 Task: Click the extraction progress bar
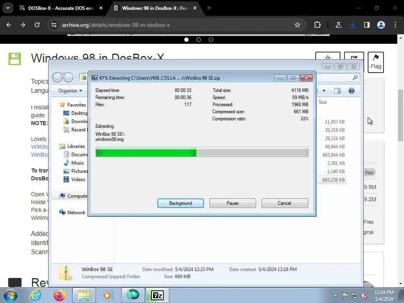point(202,152)
